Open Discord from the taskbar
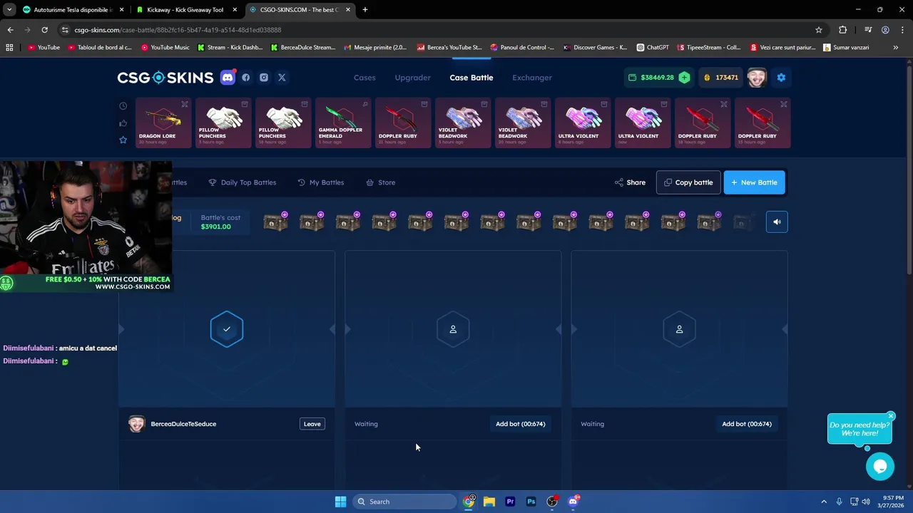Image resolution: width=913 pixels, height=513 pixels. click(573, 502)
